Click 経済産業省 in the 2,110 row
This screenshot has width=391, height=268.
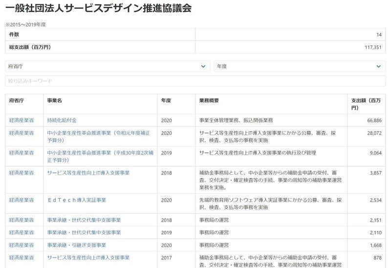(x=22, y=233)
